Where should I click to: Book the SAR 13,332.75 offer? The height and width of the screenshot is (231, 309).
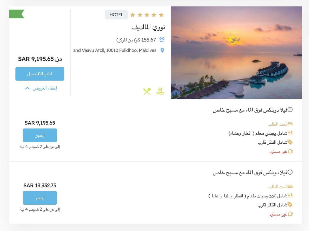[40, 198]
